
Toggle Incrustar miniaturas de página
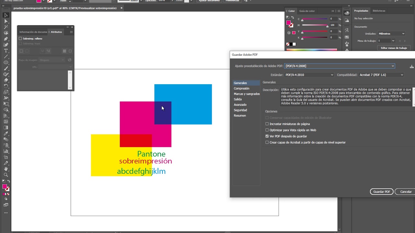pyautogui.click(x=267, y=124)
